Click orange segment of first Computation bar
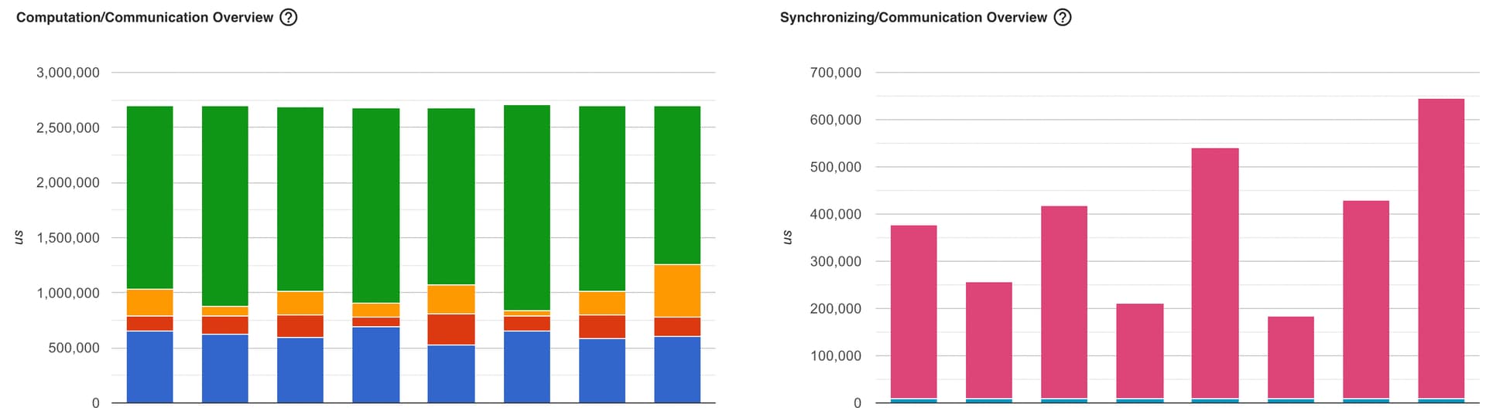This screenshot has width=1486, height=411. 149,302
